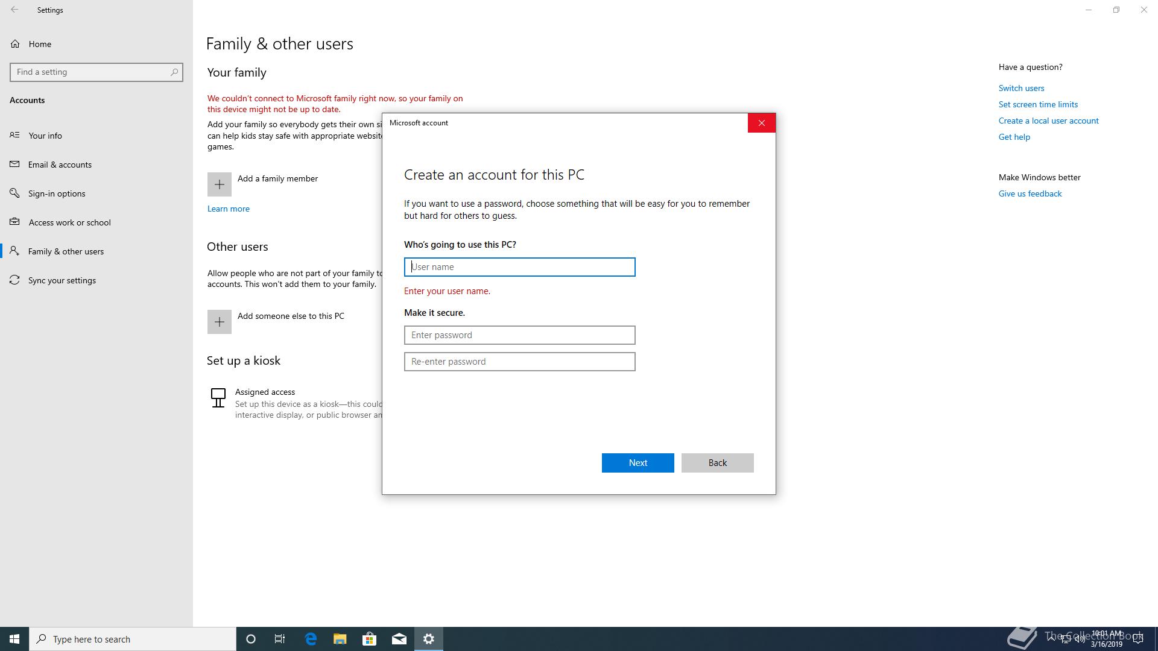Click the Learn more link
The image size is (1158, 651).
pos(228,209)
